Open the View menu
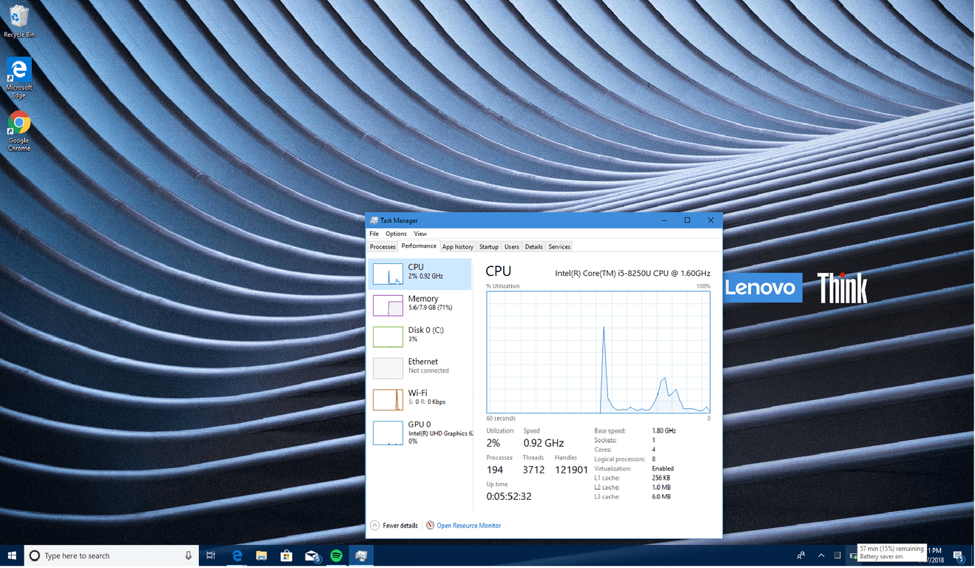Screen dimensions: 975x568 pos(420,234)
